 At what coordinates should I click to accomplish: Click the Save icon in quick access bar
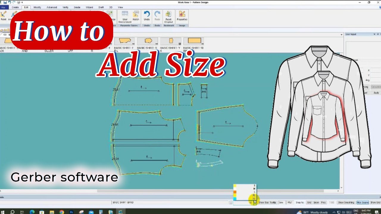[5, 2]
